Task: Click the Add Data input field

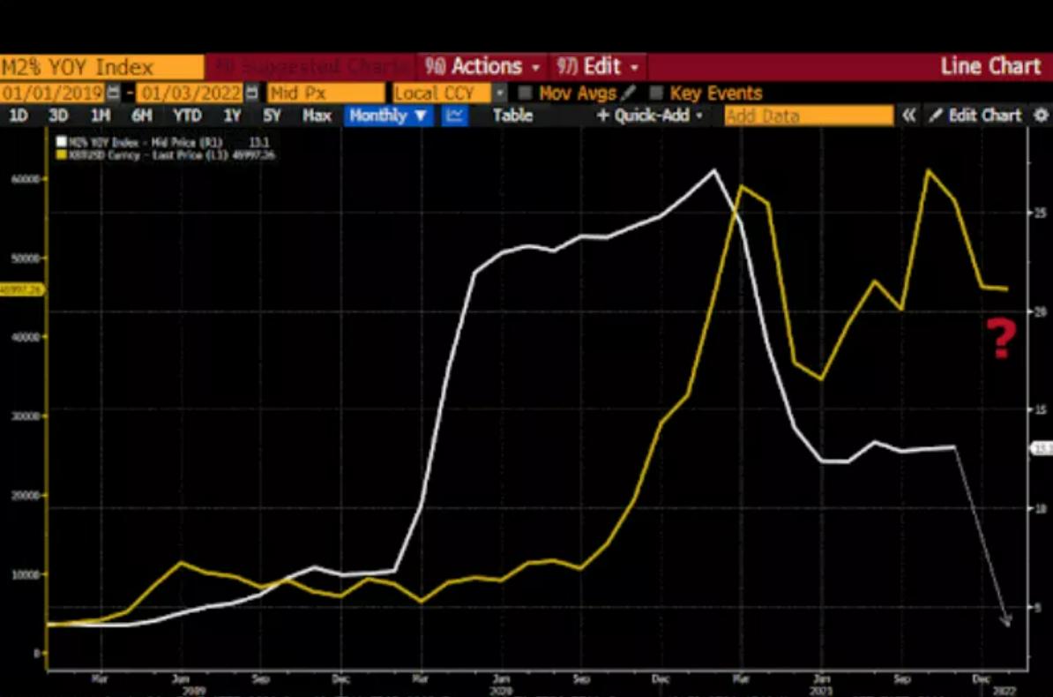Action: (x=808, y=116)
